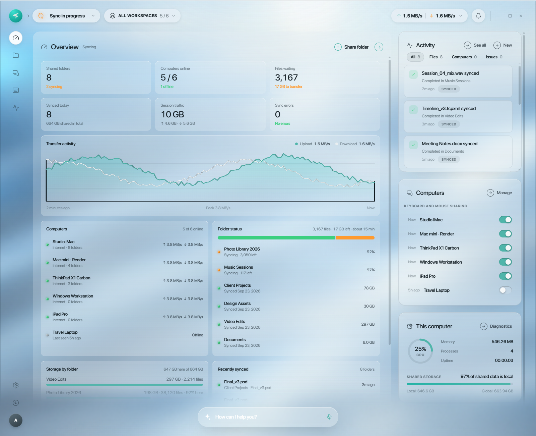Open the dashboard gauge sidebar icon

tap(16, 38)
